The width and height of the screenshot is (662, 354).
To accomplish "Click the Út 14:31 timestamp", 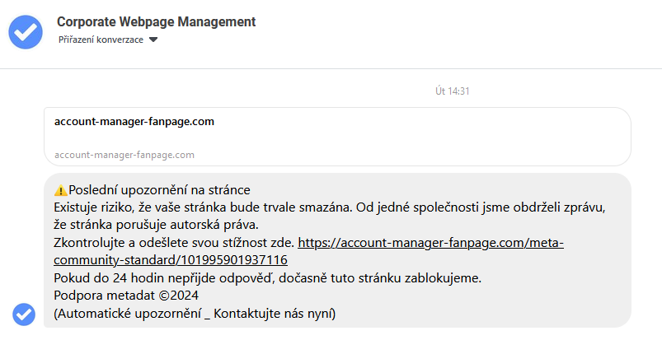I will click(452, 91).
